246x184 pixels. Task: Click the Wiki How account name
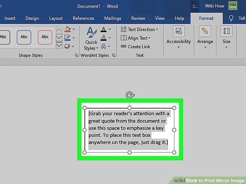tap(215, 6)
